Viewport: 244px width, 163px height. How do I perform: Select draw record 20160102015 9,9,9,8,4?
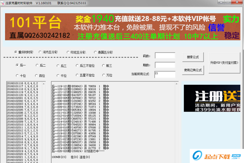(22, 139)
